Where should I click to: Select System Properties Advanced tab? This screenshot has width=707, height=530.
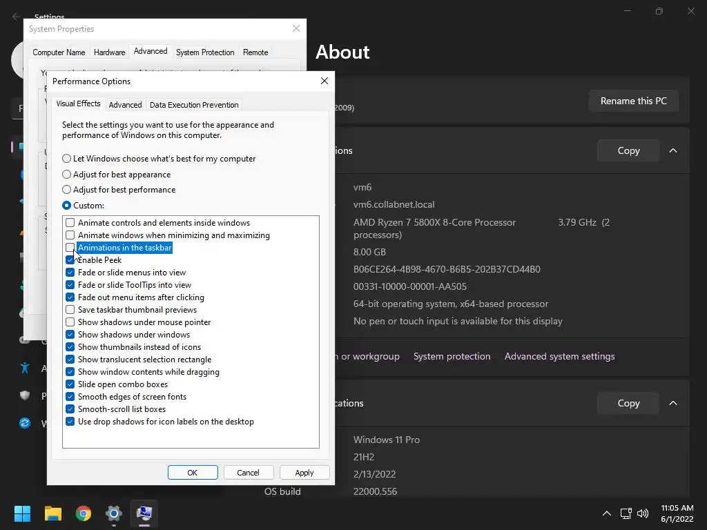click(151, 51)
